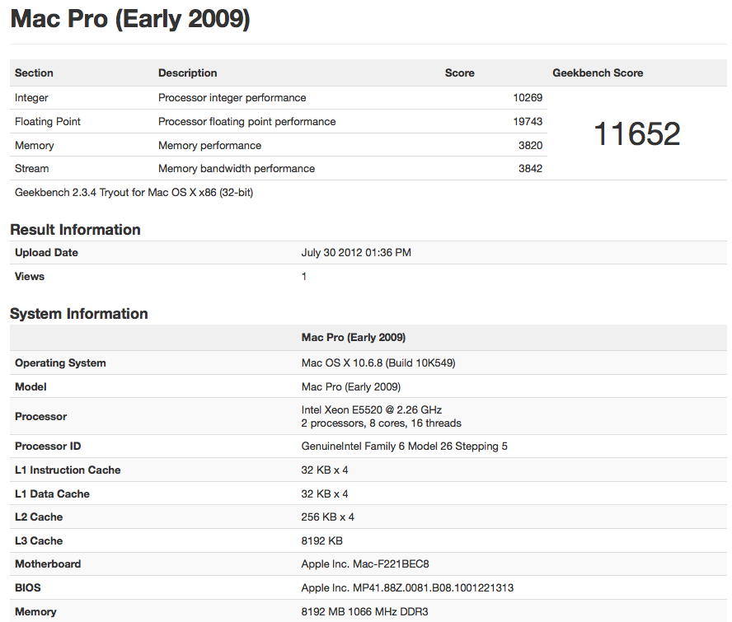732x622 pixels.
Task: Select the 'Memory' label in System Information
Action: point(35,612)
